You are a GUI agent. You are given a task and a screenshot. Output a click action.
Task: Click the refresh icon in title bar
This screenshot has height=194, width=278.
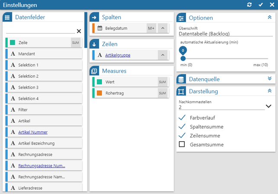(249, 5)
